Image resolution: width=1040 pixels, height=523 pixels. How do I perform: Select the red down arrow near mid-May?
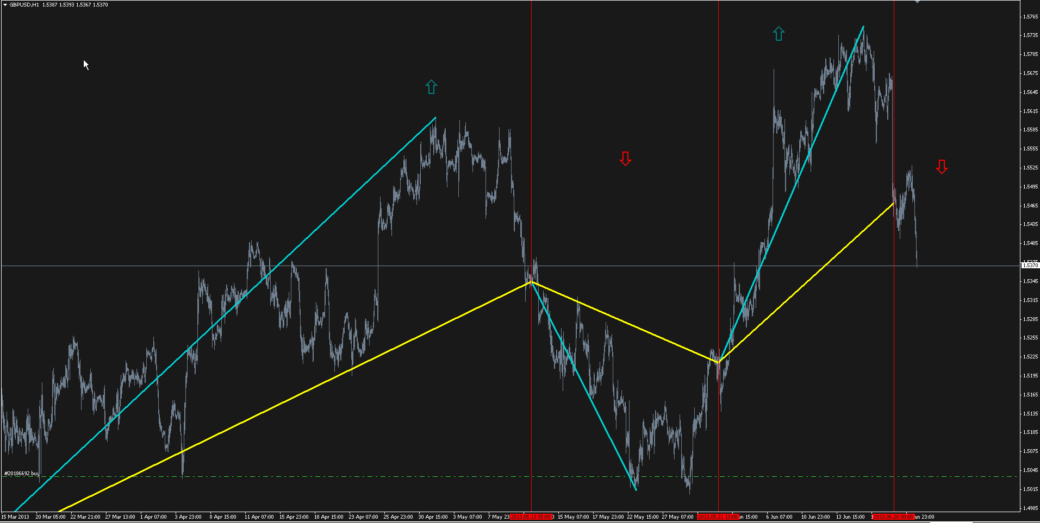coord(625,159)
